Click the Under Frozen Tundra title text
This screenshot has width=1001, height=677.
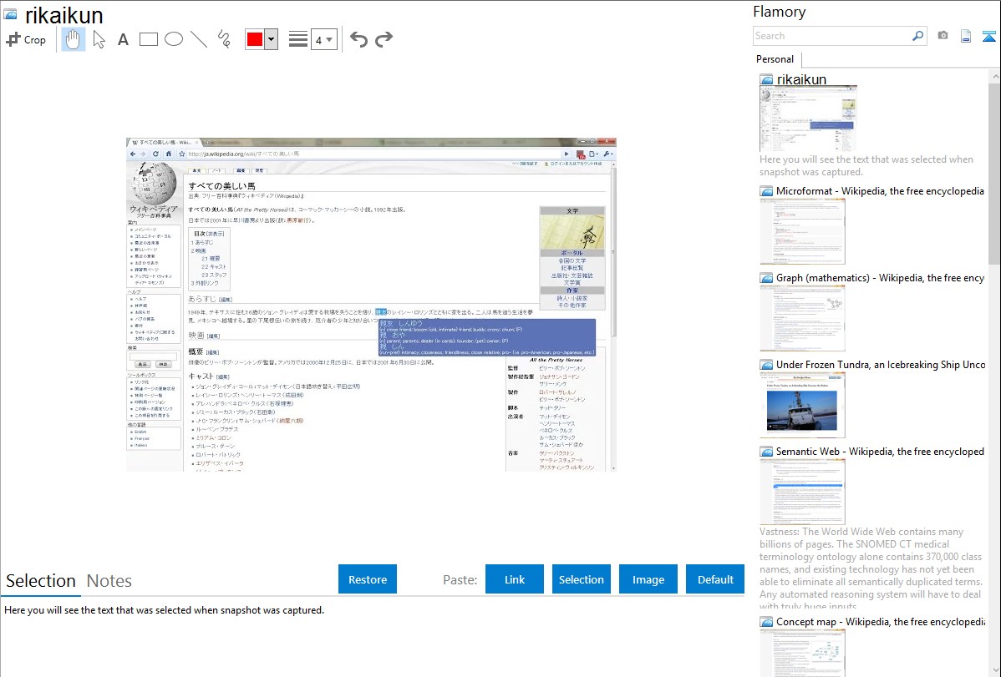[881, 364]
